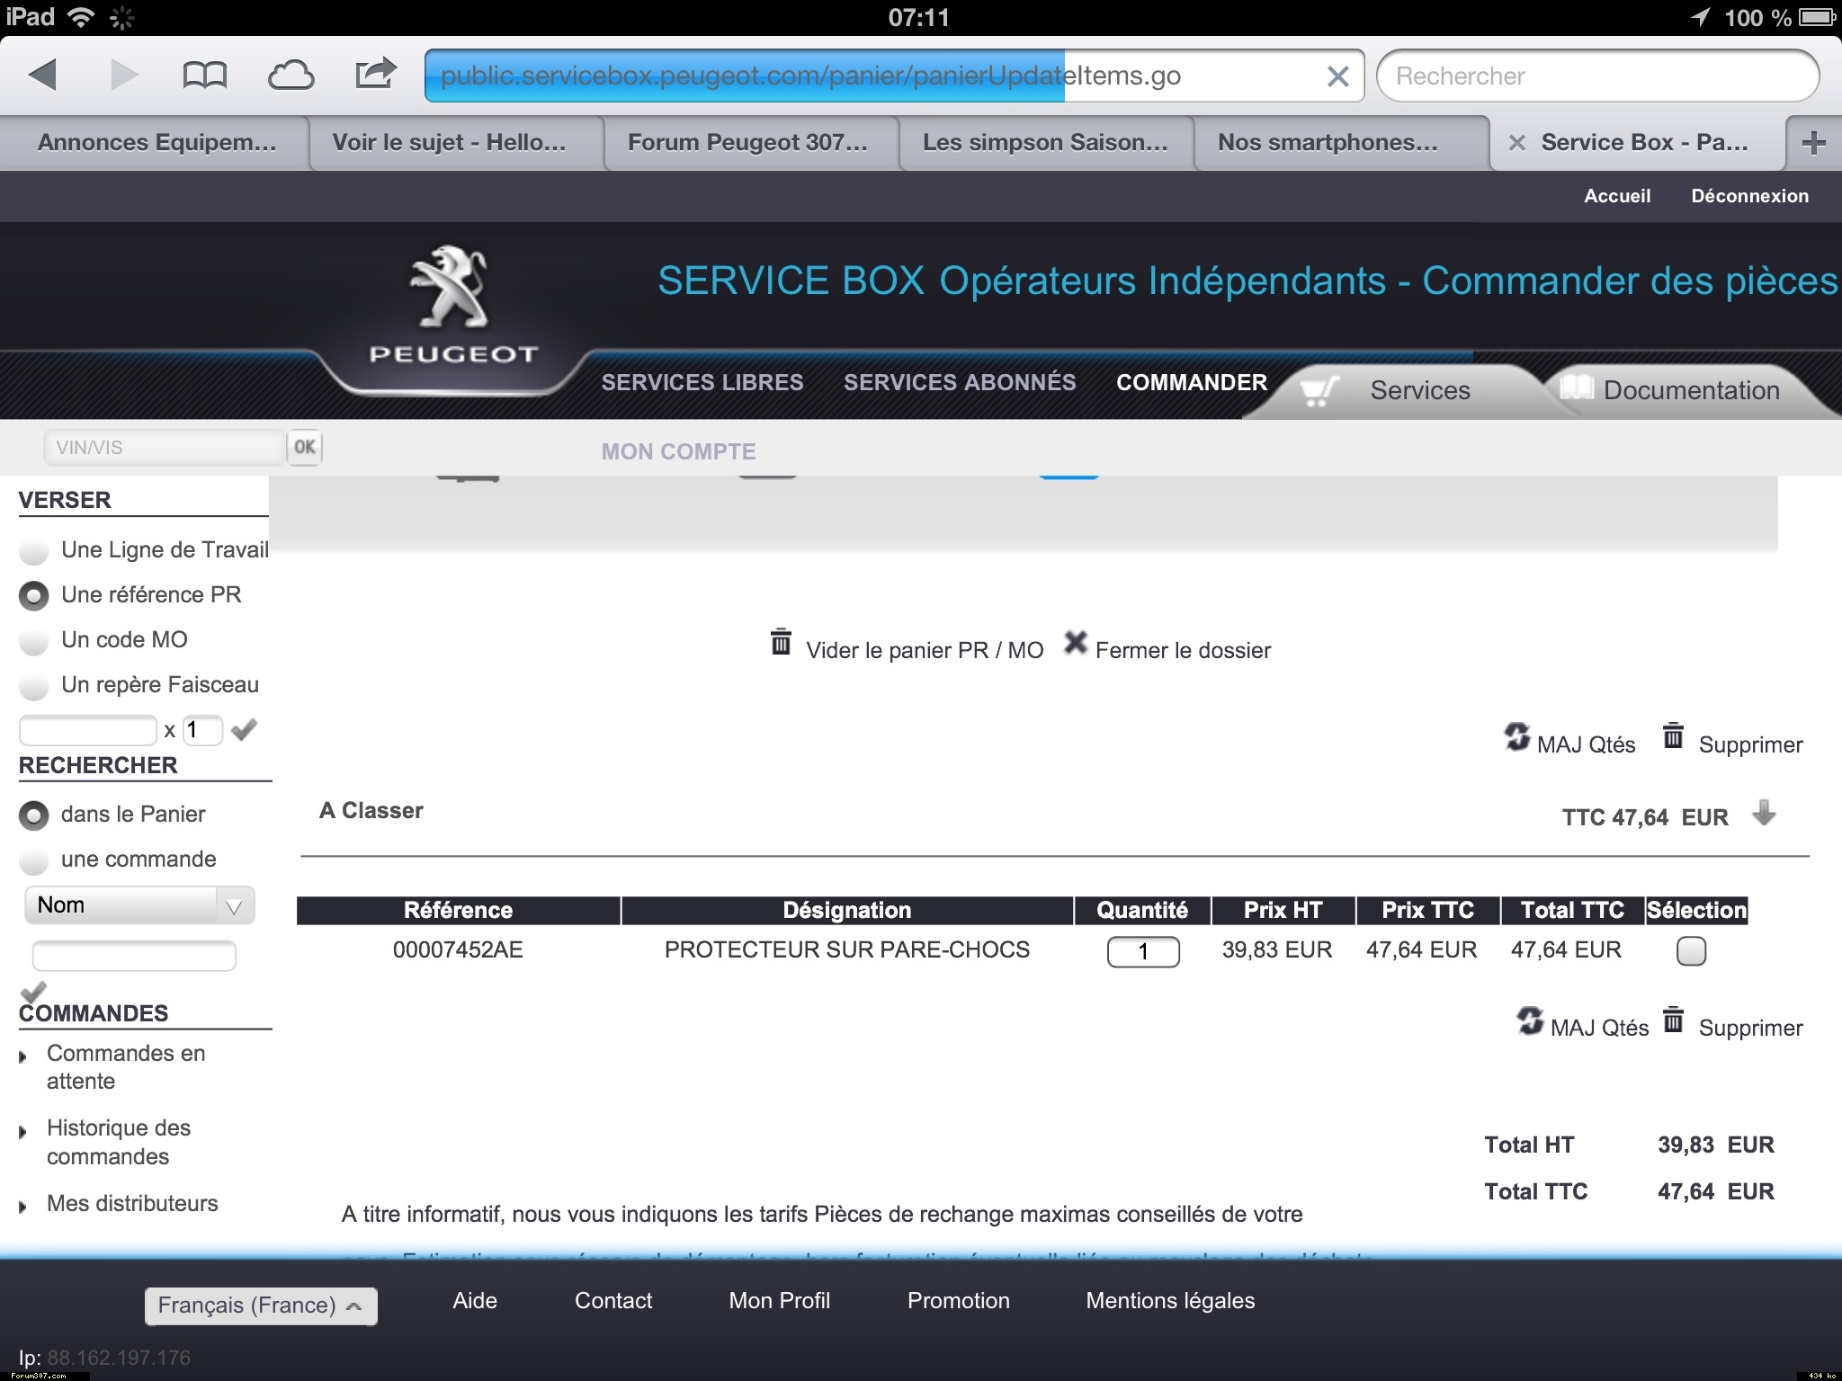1842x1381 pixels.
Task: Click the top MAJ Qtés refresh icon
Action: pos(1516,737)
